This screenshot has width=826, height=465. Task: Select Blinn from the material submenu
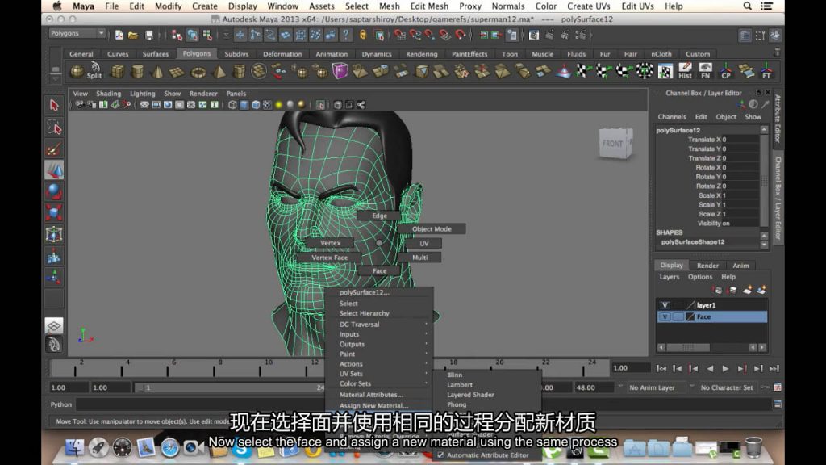(455, 375)
